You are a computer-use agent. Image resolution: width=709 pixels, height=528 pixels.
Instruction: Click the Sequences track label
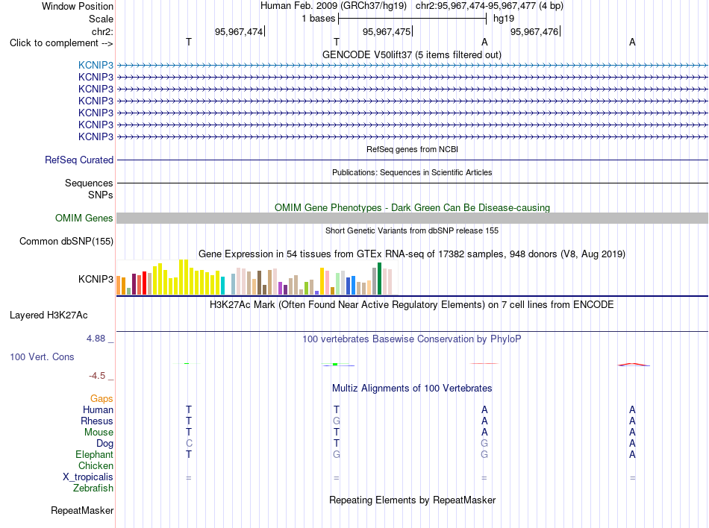89,183
